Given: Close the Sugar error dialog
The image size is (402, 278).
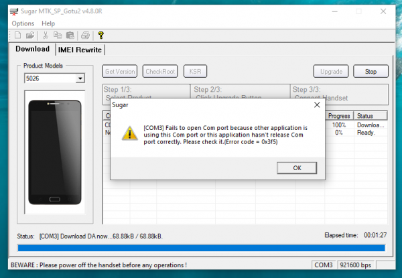Looking at the screenshot, I should 317,105.
